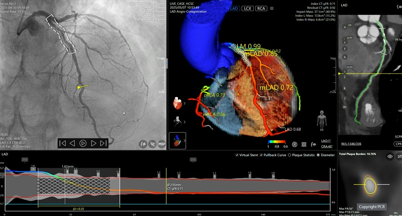Click branch marker k on diameter graph
This screenshot has height=216, width=402.
click(215, 176)
